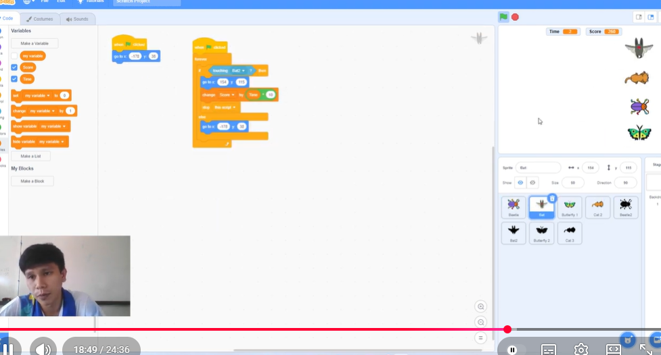Viewport: 661px width, 355px height.
Task: Switch to small stage layout icon
Action: tap(639, 18)
